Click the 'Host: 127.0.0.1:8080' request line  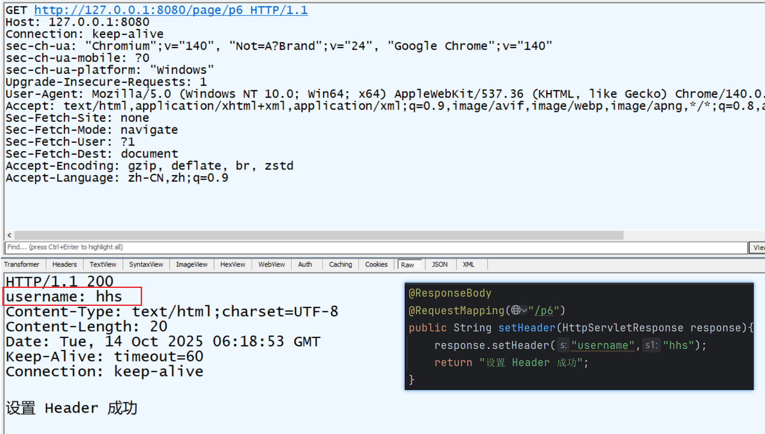pos(78,22)
